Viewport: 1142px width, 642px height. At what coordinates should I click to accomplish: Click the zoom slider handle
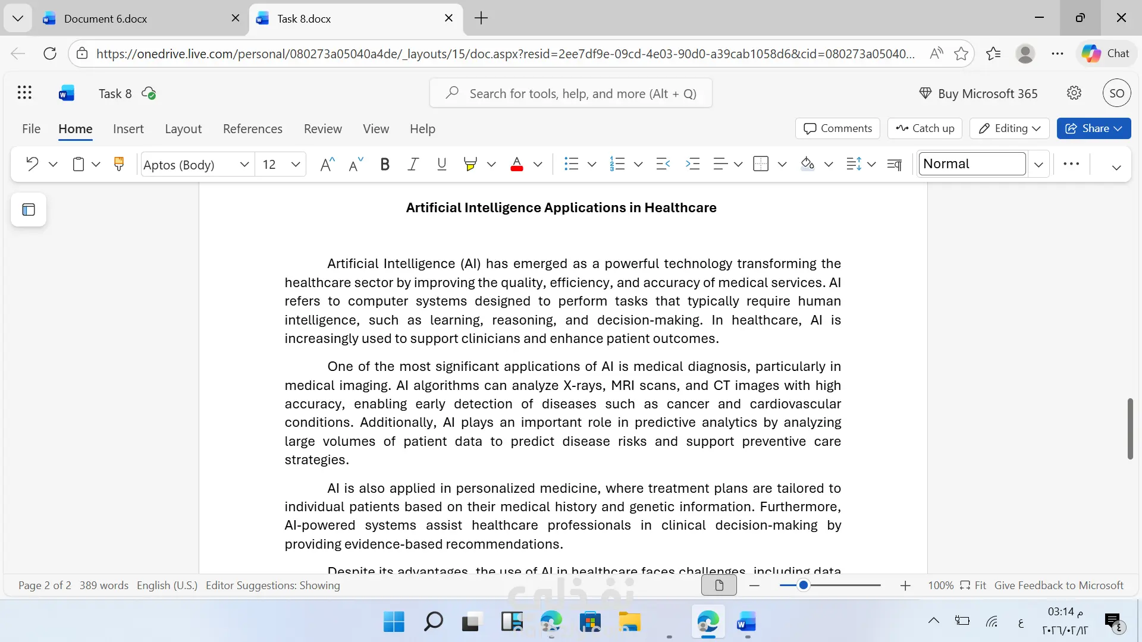(803, 586)
